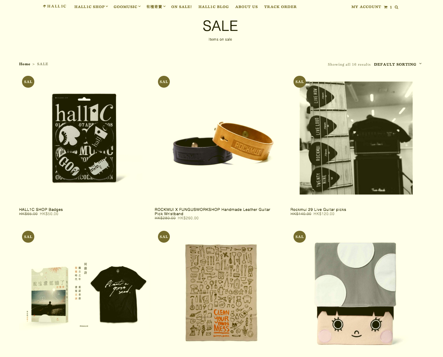The image size is (443, 357).
Task: Expand the GOOMUSIC dropdown menu
Action: (127, 7)
